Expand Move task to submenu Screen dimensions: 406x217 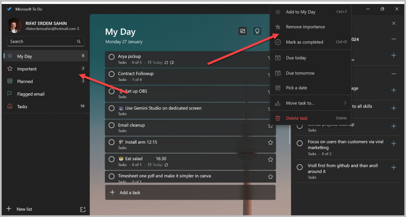click(310, 103)
